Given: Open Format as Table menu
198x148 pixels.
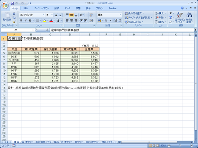Looking at the screenshot, I should coord(138,18).
